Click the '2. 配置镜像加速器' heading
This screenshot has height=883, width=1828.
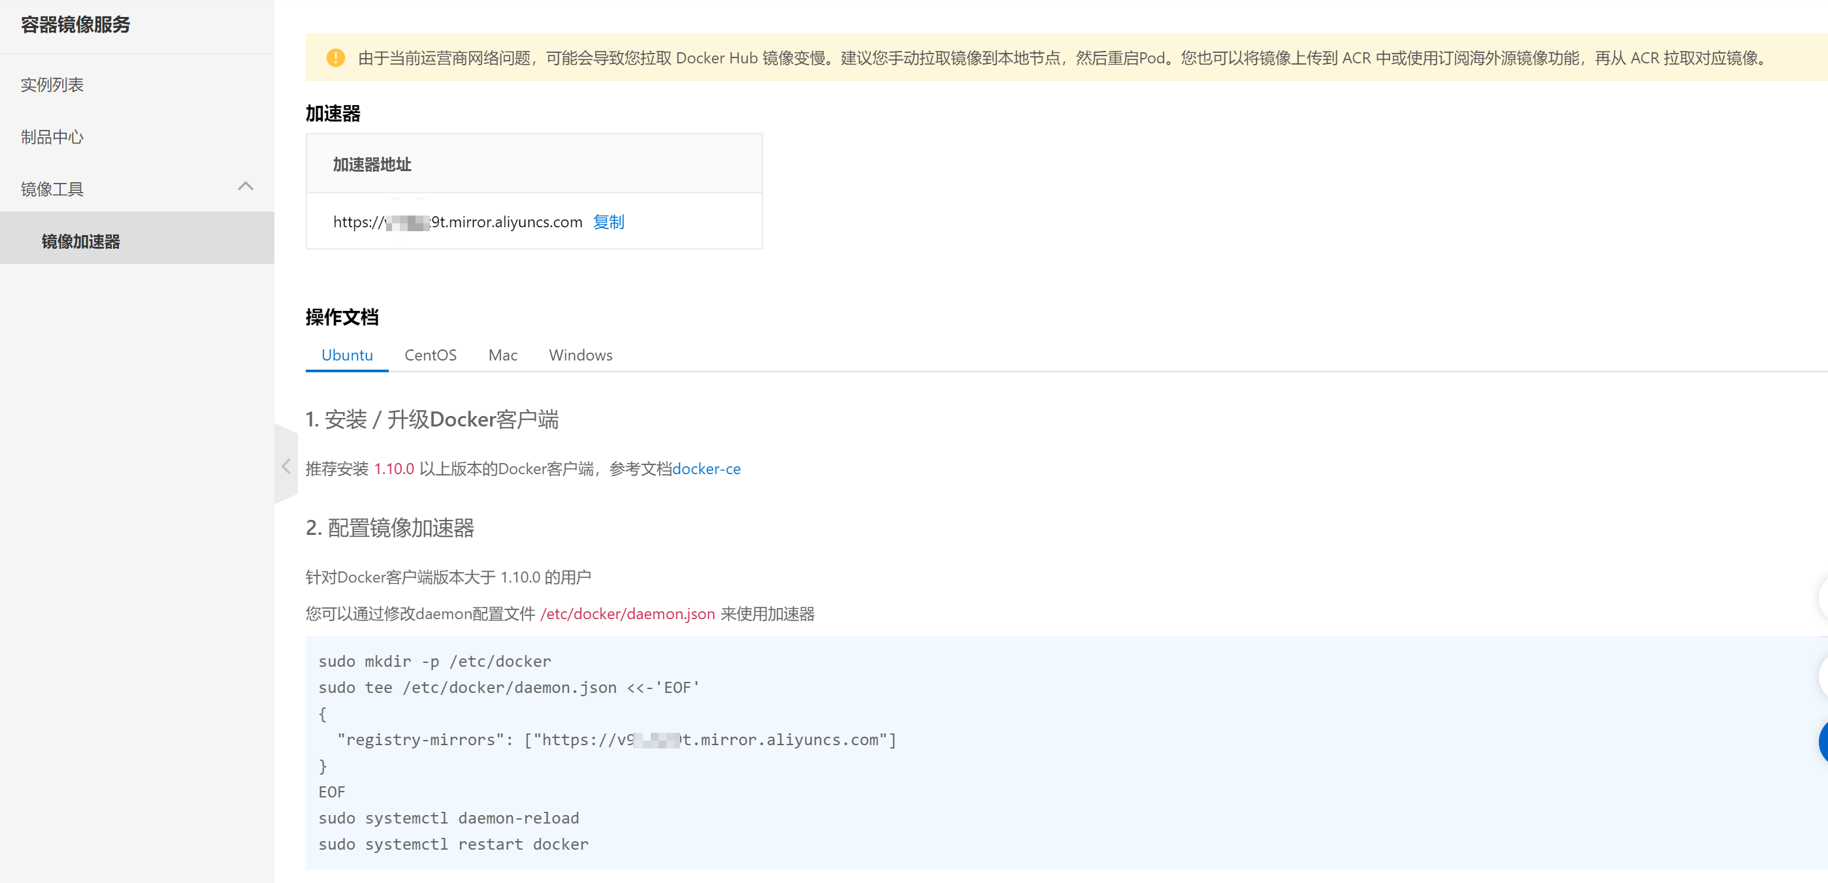click(x=389, y=528)
